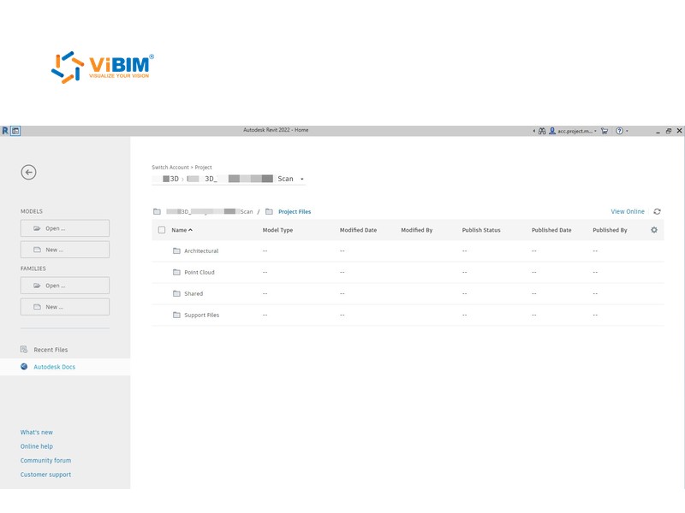This screenshot has width=685, height=513.
Task: Click the Published Date column header
Action: (x=551, y=230)
